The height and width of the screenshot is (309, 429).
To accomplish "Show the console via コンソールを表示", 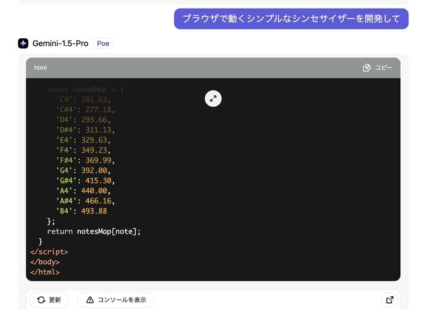I will (x=116, y=300).
